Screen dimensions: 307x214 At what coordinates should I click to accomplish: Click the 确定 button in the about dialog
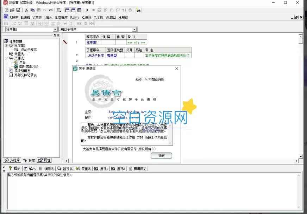click(161, 156)
